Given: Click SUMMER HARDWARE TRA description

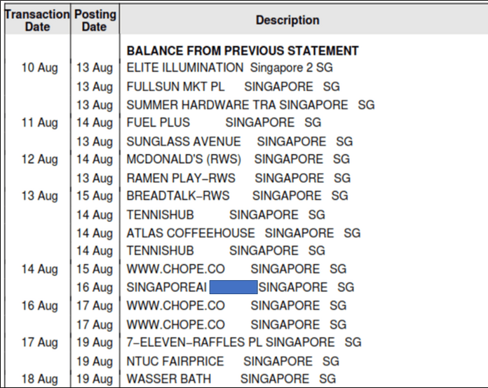Looking at the screenshot, I should (x=250, y=105).
